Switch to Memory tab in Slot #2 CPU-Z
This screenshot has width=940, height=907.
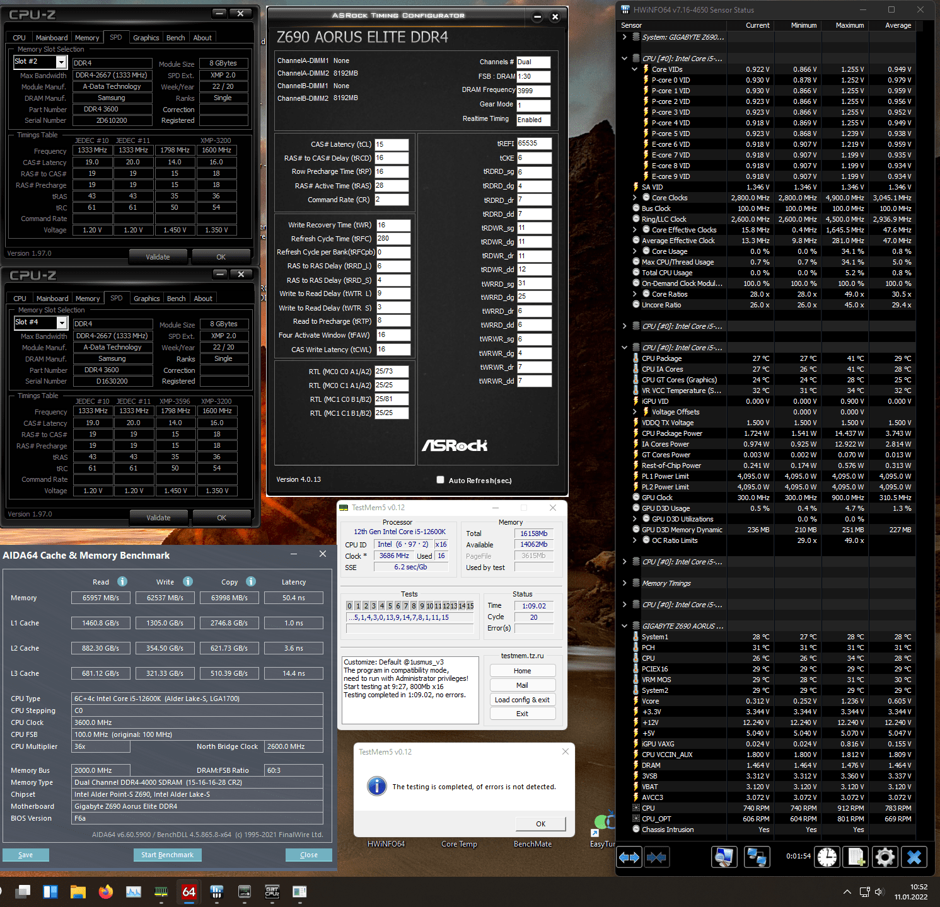[87, 38]
